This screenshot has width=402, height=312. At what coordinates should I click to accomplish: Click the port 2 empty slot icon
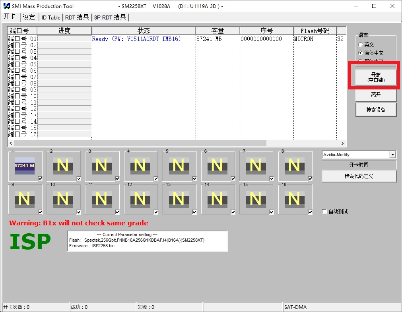point(63,166)
